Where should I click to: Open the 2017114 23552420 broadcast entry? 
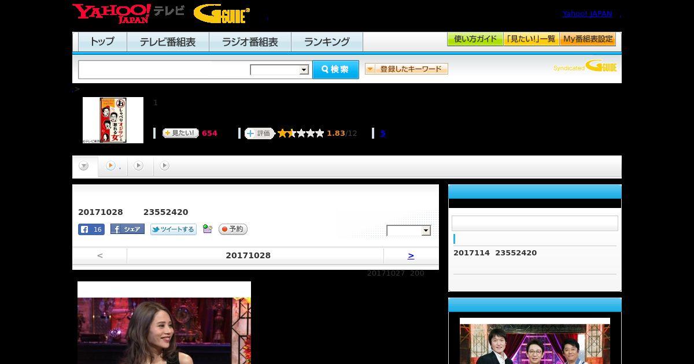[x=495, y=253]
